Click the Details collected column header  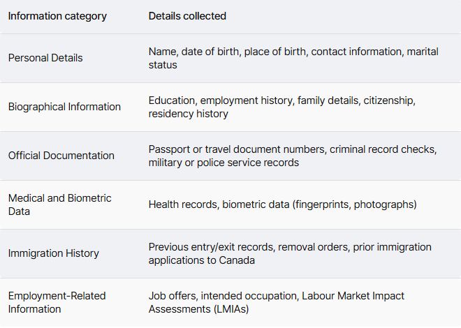(x=187, y=16)
